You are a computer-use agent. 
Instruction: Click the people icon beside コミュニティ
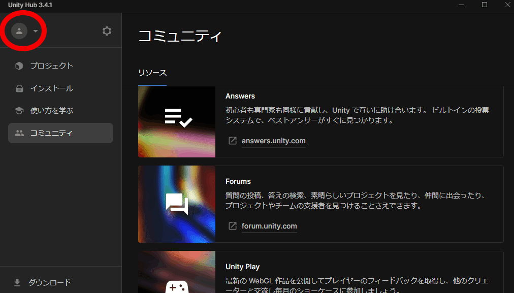pos(19,133)
